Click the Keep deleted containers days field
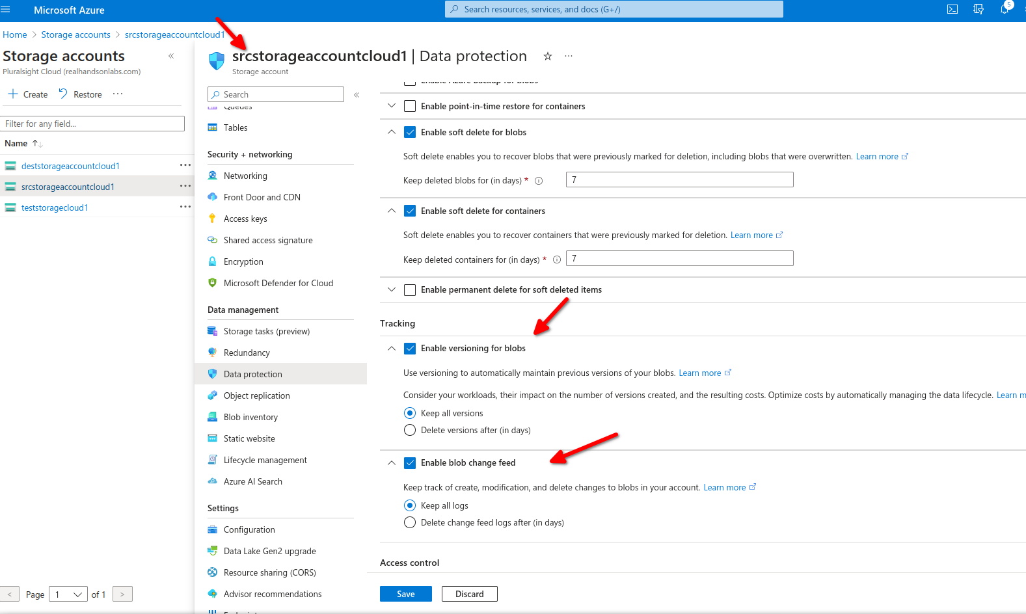 click(679, 259)
